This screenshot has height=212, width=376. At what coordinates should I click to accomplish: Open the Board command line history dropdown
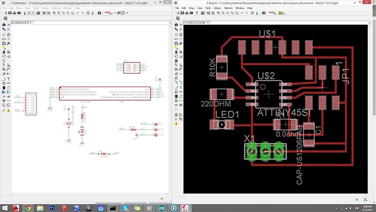pos(369,23)
